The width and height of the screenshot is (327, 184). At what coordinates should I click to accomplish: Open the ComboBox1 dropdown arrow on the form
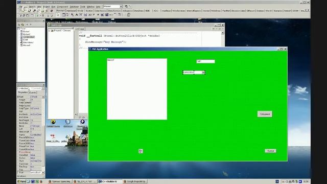[203, 73]
